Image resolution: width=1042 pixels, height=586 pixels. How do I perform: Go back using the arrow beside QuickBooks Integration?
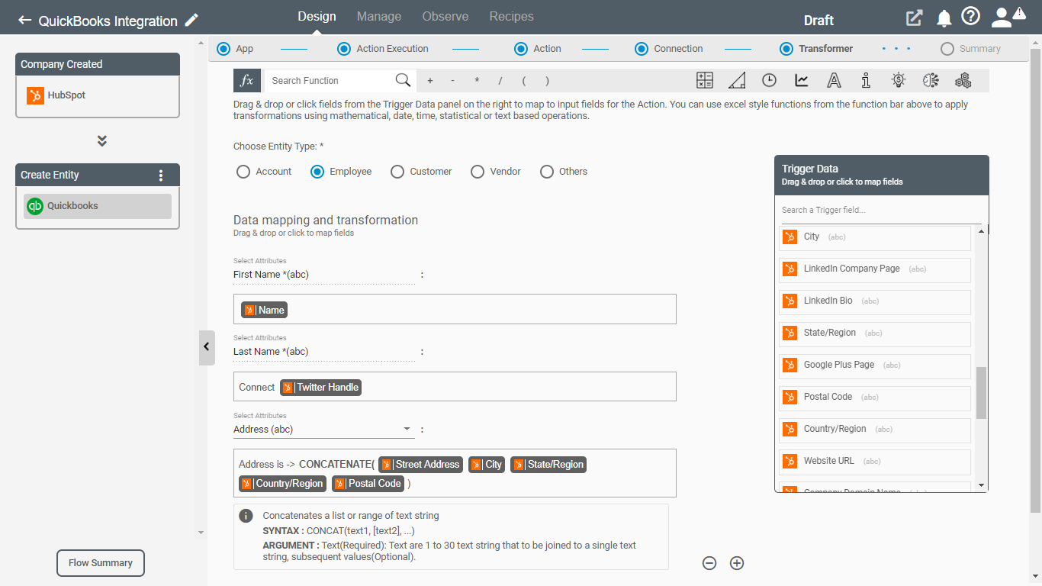24,21
